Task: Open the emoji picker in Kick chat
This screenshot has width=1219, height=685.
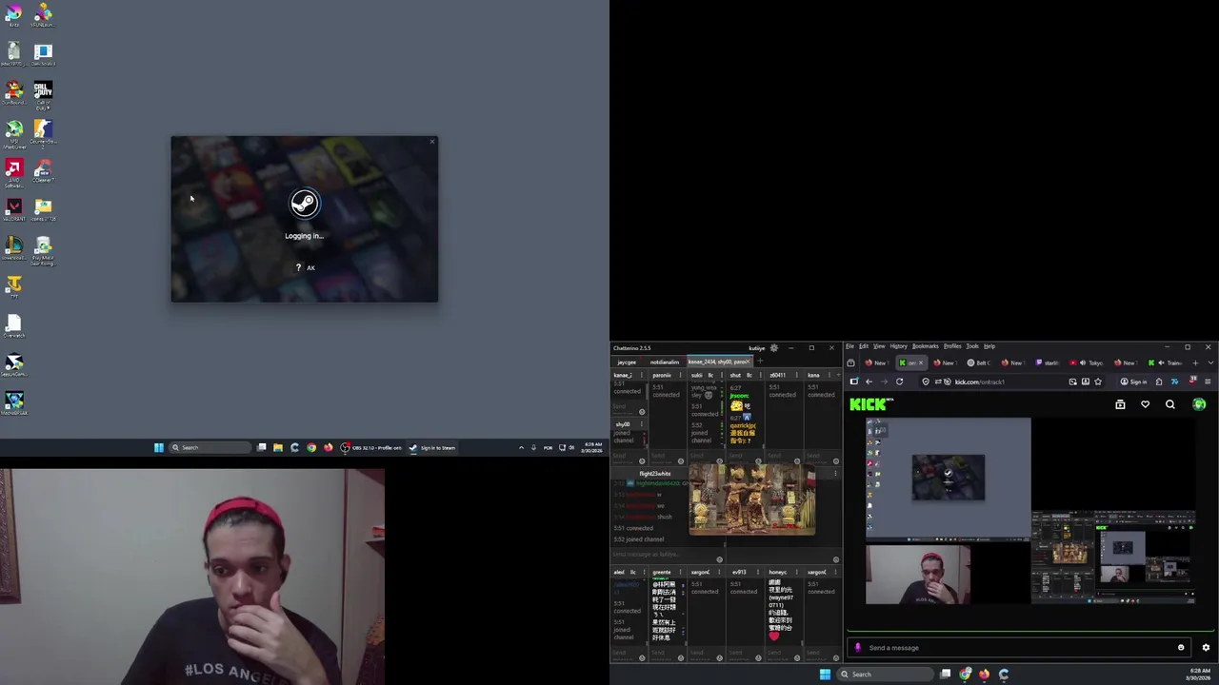Action: [1181, 648]
